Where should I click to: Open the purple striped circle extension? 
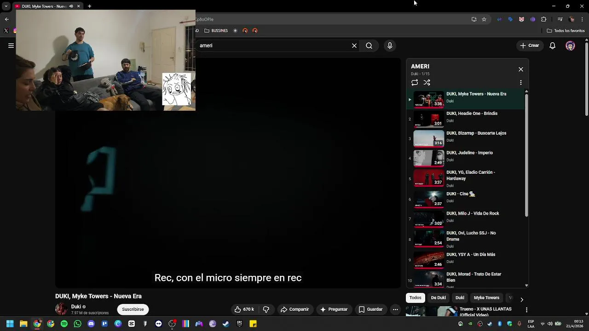[x=532, y=19]
